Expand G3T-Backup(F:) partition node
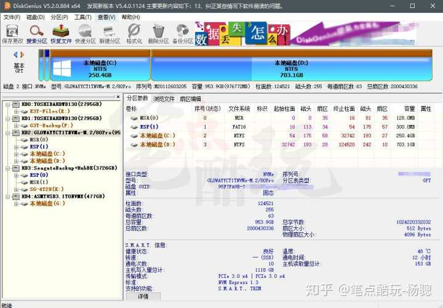The width and height of the screenshot is (443, 308). point(16,126)
